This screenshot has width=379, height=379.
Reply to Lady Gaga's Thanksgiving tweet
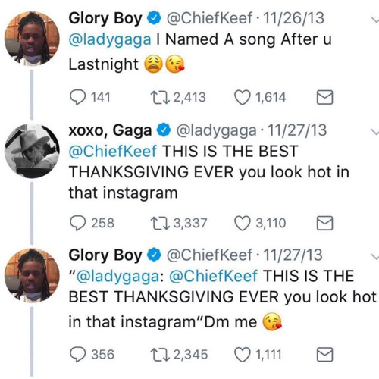tap(78, 224)
